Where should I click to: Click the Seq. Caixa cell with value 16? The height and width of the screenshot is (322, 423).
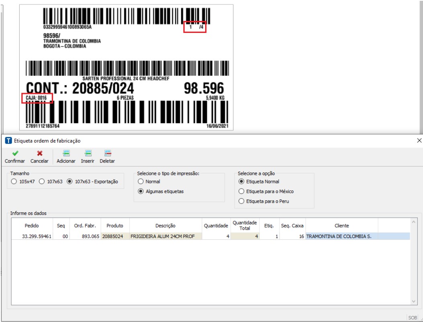[292, 236]
